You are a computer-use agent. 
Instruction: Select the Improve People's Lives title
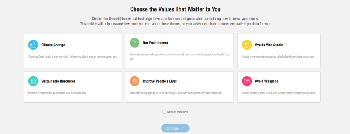[x=160, y=81]
